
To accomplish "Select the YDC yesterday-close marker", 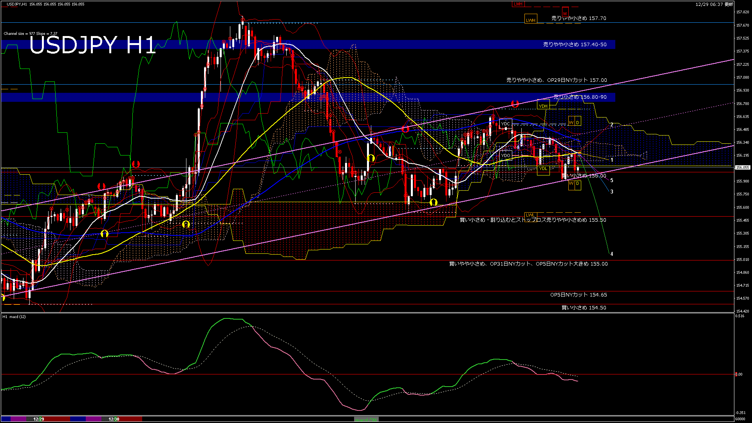I will (506, 124).
